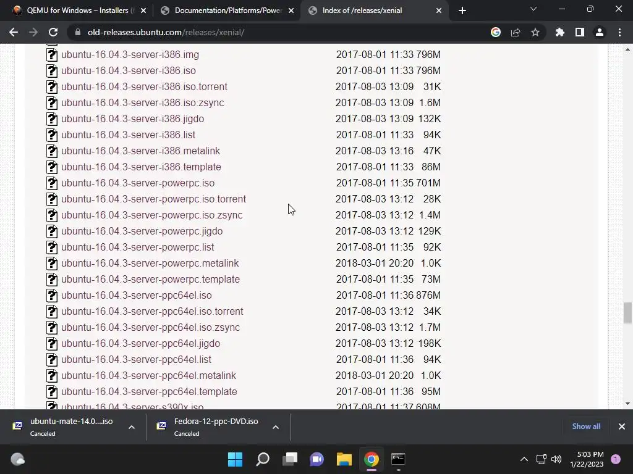Open ubuntu-16.04.3-server-ppc64el.metalink link

(148, 376)
